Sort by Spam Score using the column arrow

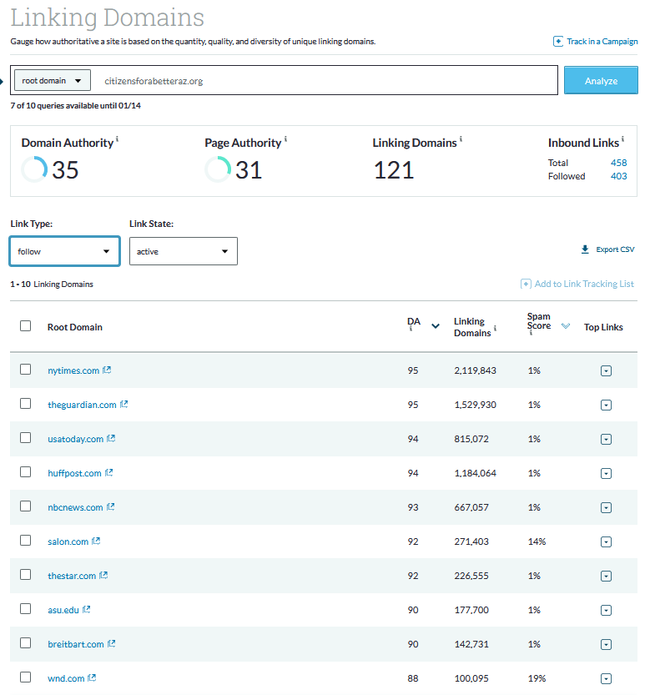point(566,325)
